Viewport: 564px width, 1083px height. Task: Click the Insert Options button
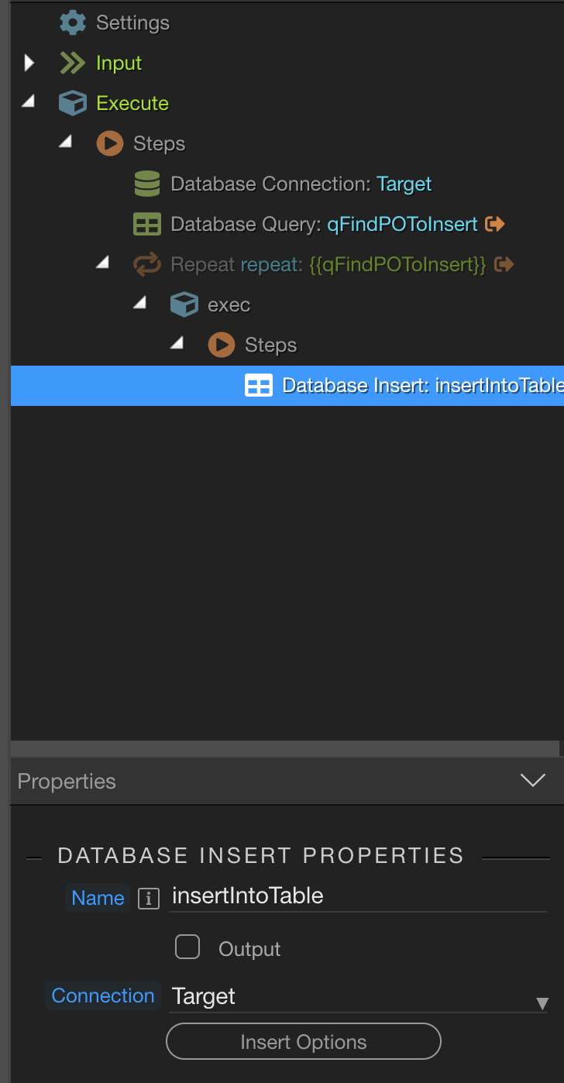click(x=304, y=1042)
